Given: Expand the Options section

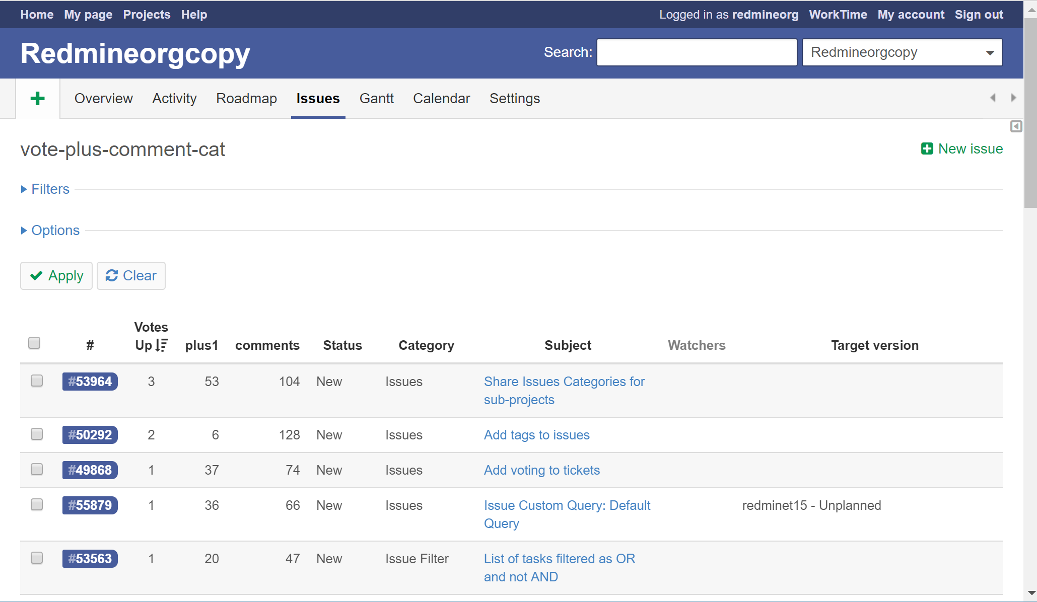Looking at the screenshot, I should pos(50,231).
